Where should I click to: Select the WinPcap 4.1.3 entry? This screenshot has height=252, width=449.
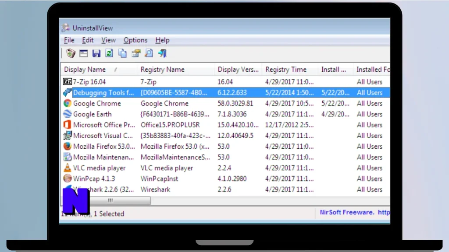pos(94,178)
